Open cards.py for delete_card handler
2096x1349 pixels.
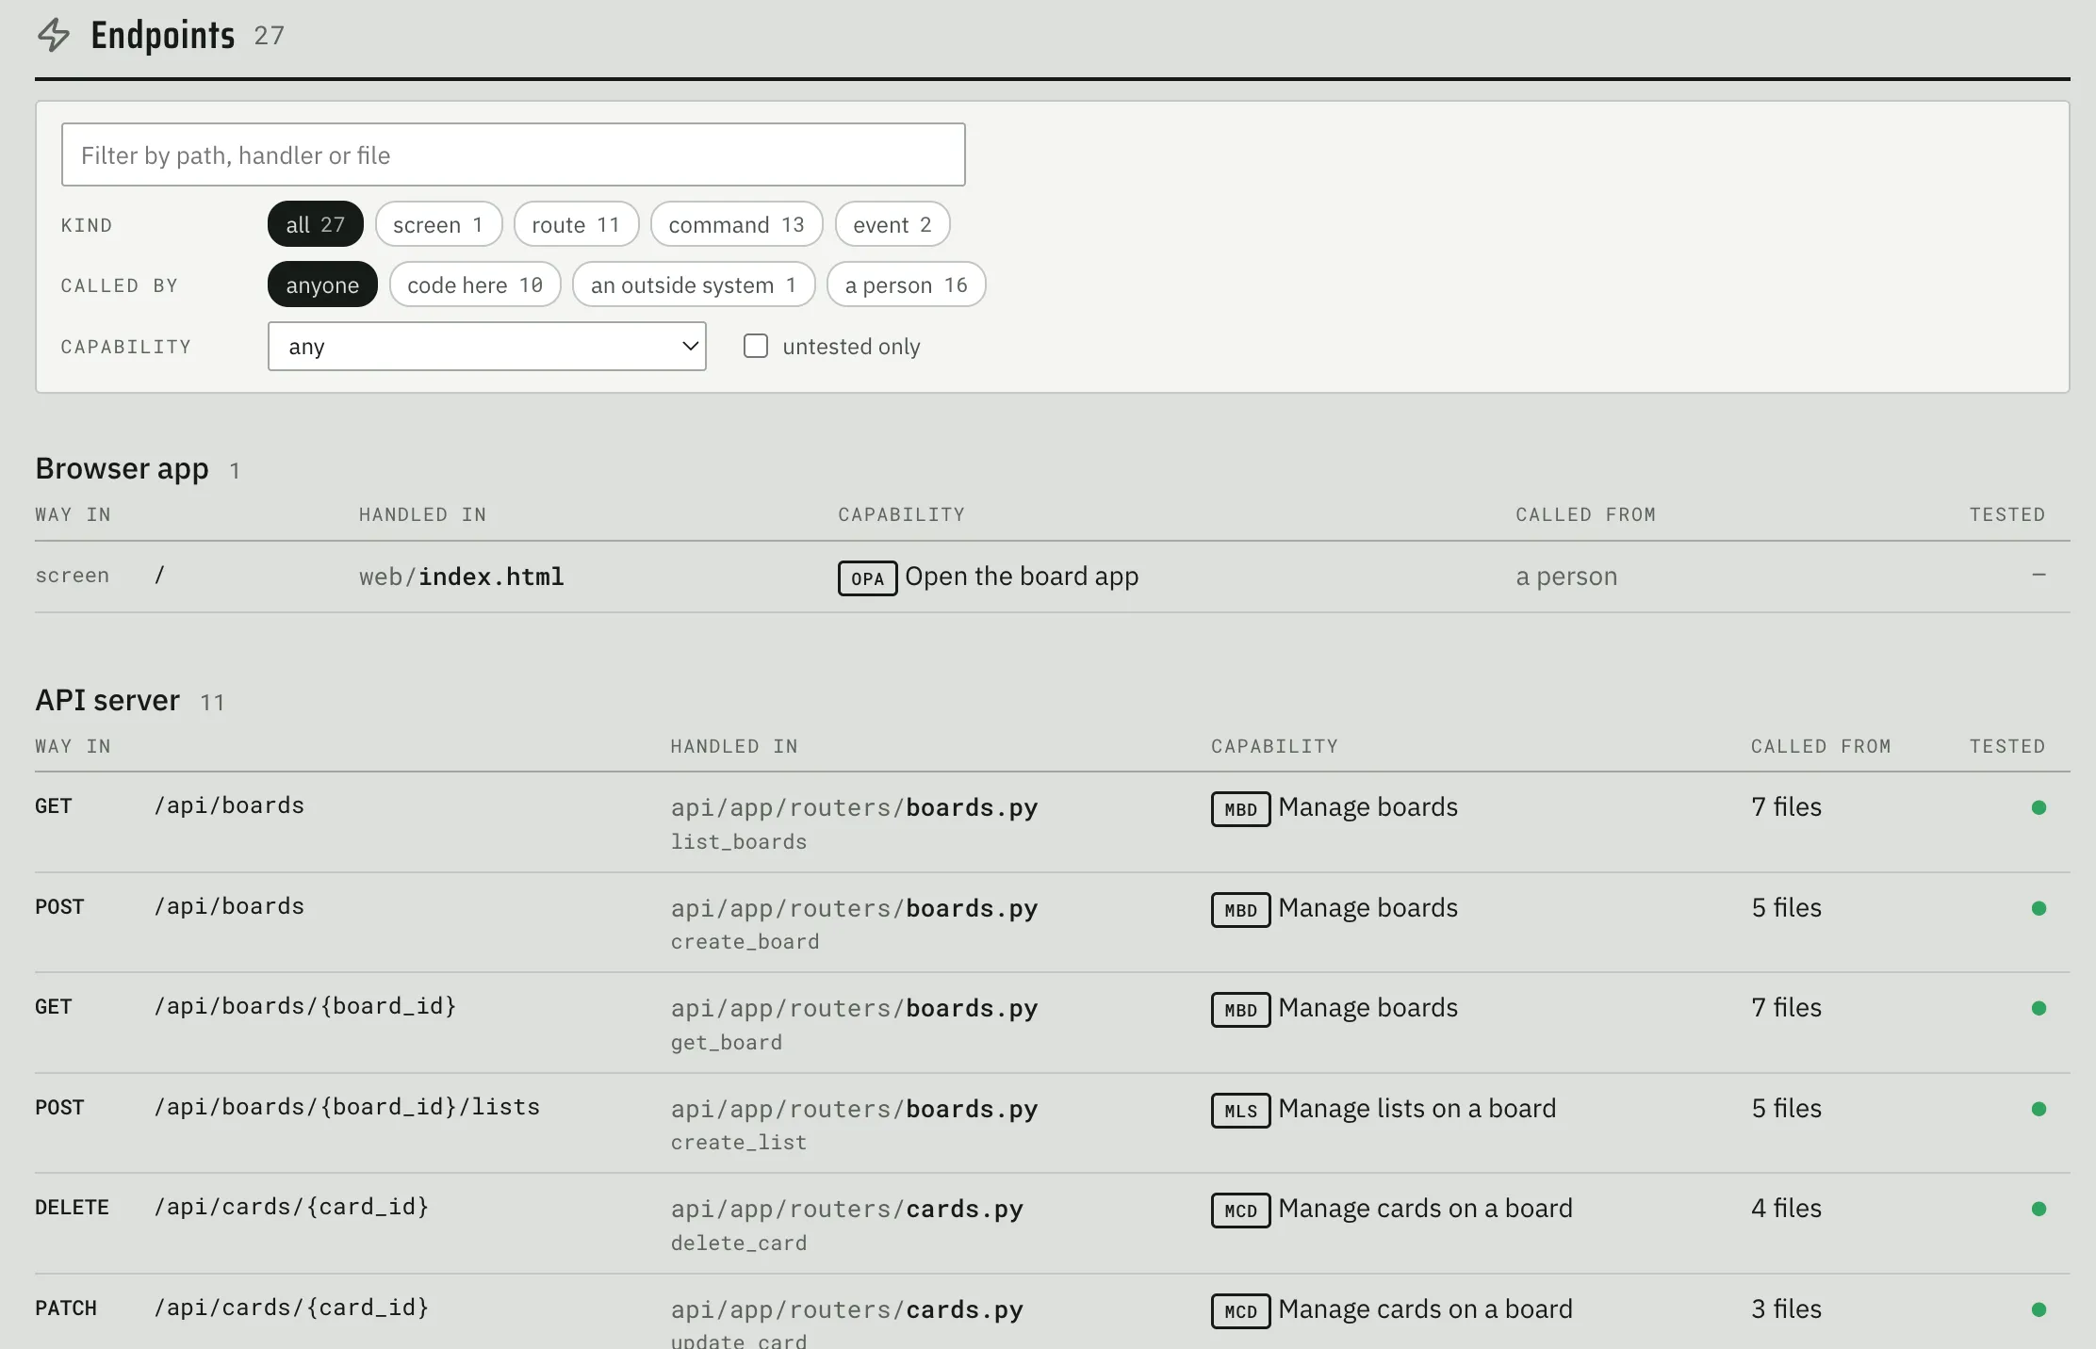tap(846, 1210)
